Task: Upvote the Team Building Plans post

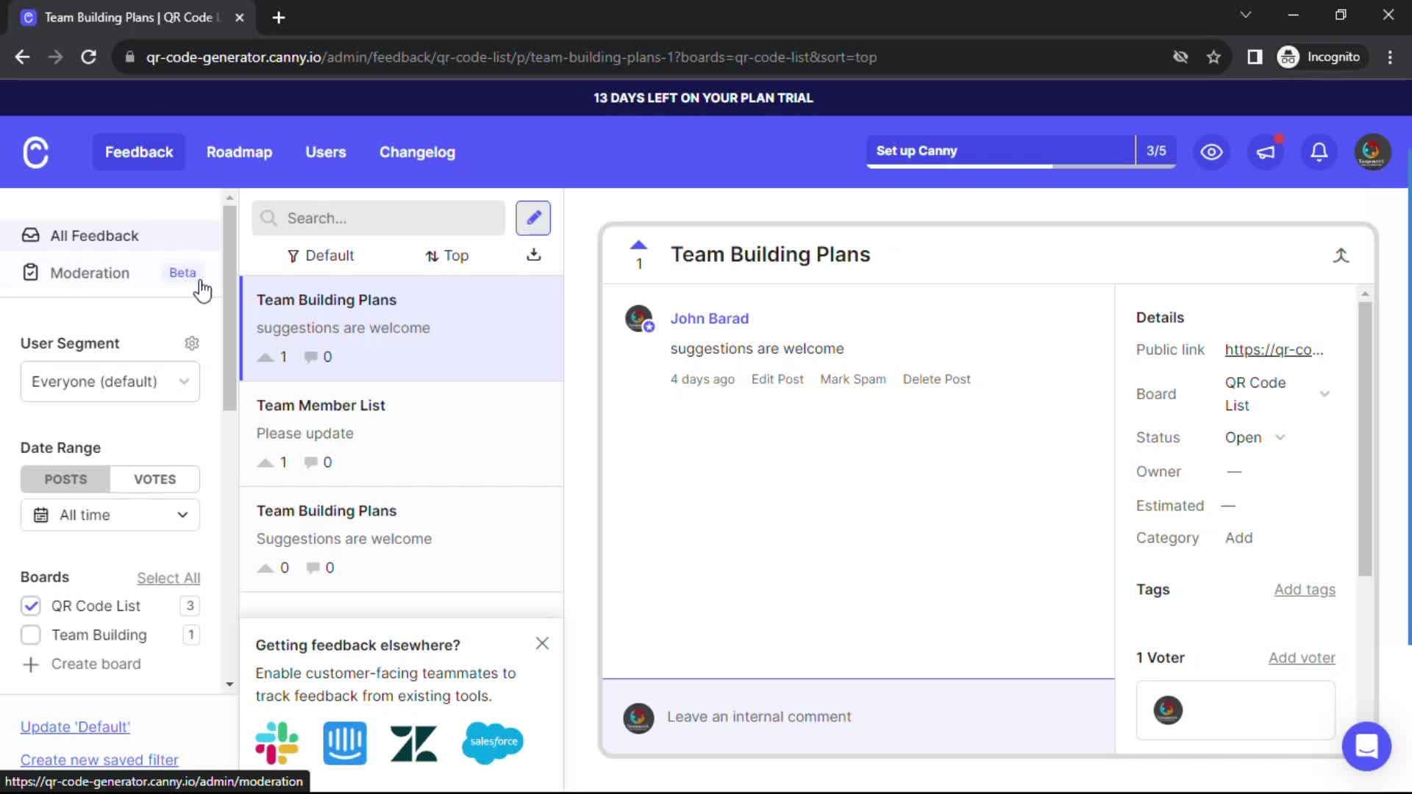Action: [x=638, y=246]
